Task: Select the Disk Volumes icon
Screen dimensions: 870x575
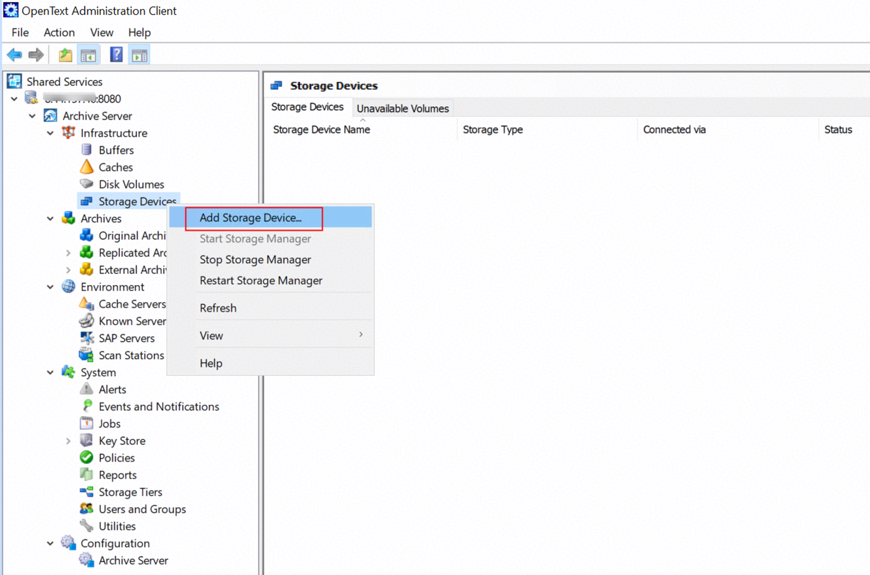Action: pyautogui.click(x=86, y=184)
